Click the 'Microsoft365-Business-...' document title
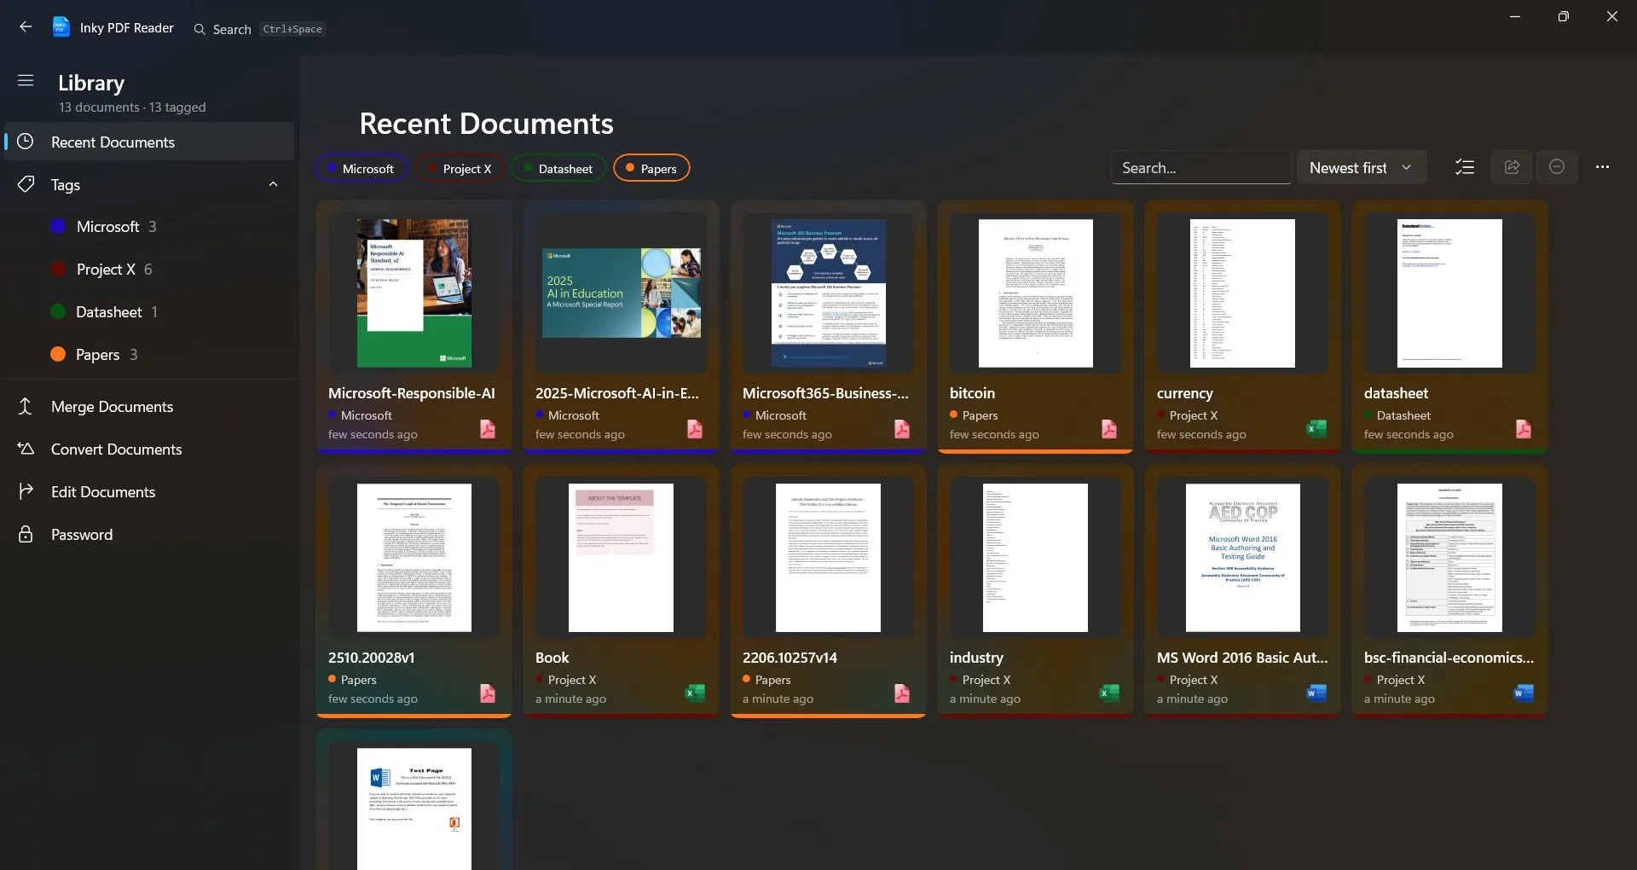1637x870 pixels. click(x=825, y=393)
